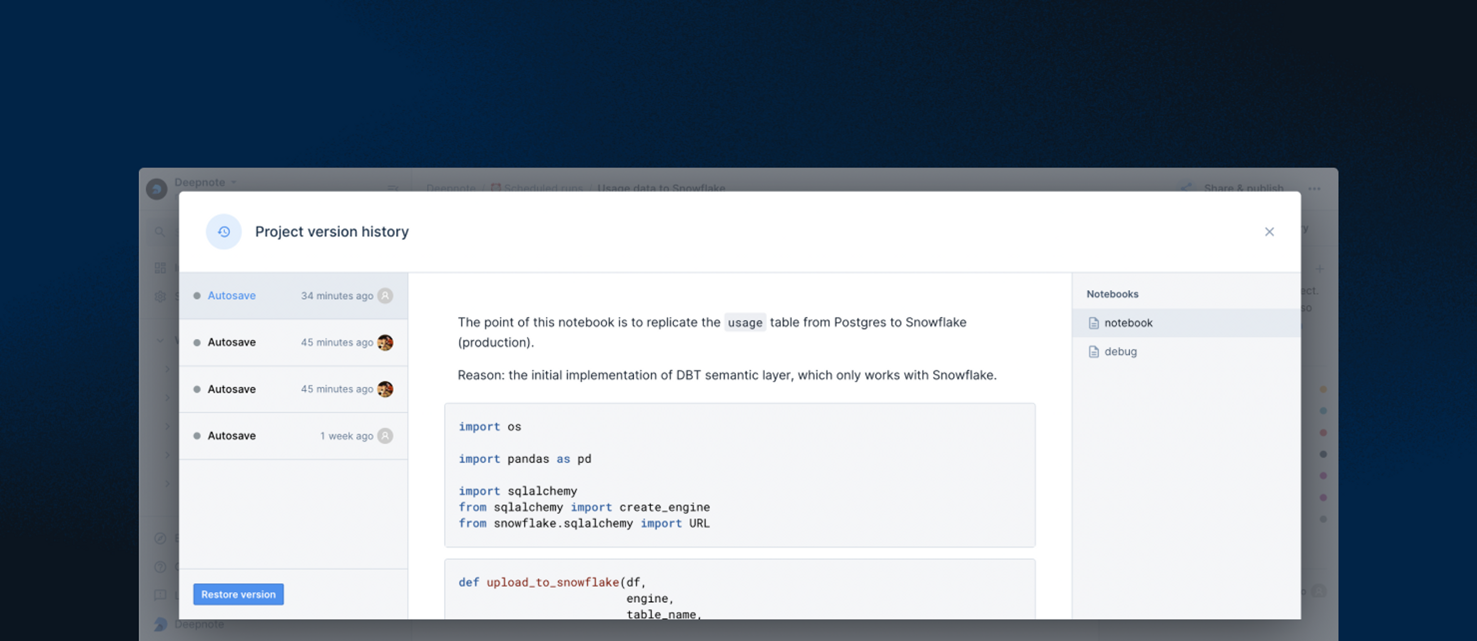The width and height of the screenshot is (1477, 641).
Task: Select the Autosave from 34 minutes ago
Action: [293, 296]
